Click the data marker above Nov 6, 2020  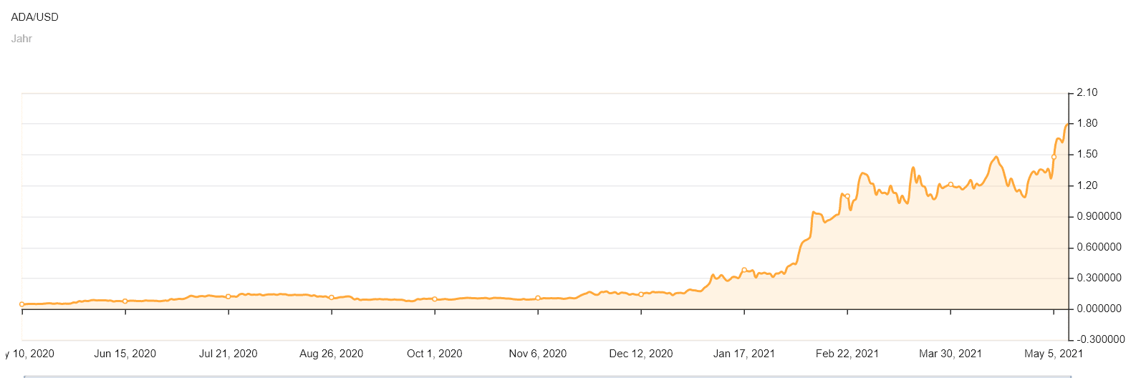[538, 298]
